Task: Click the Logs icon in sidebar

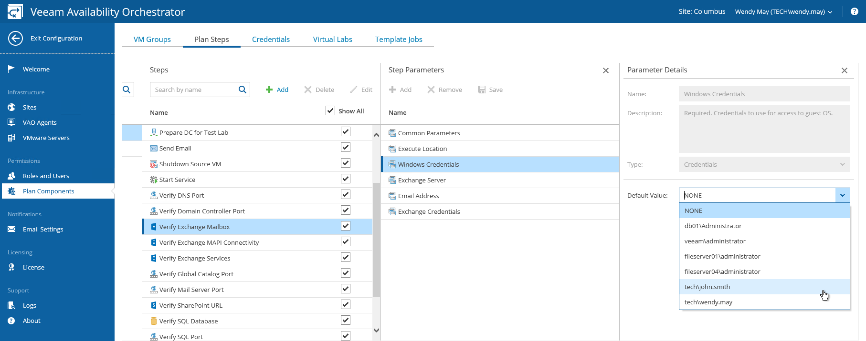Action: point(11,305)
